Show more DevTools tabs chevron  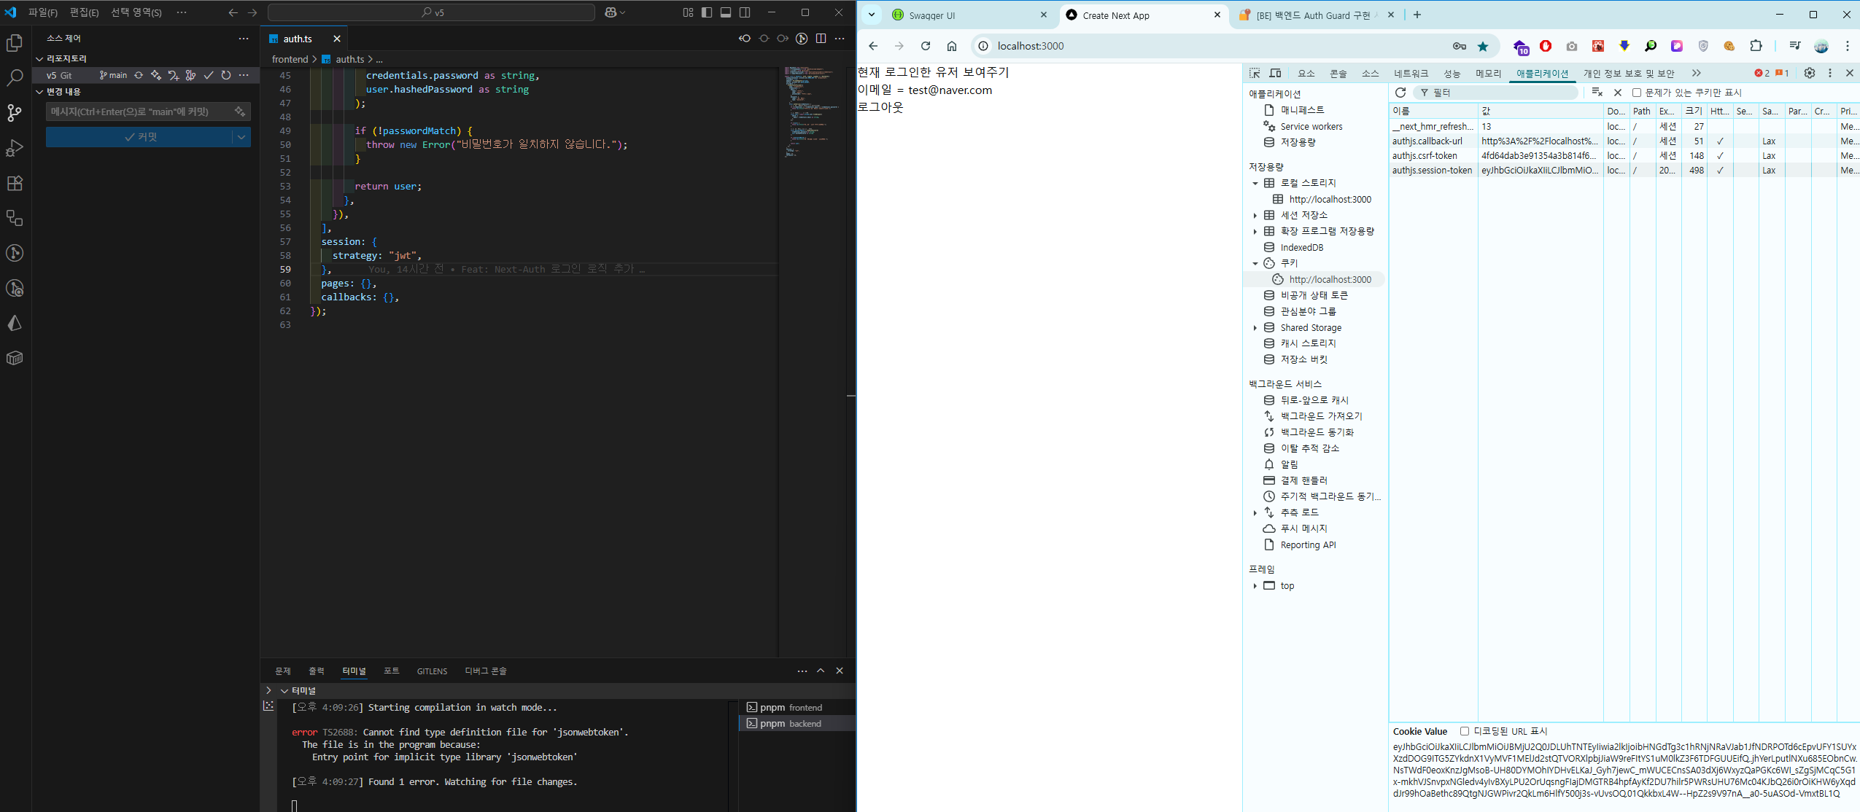click(x=1696, y=73)
